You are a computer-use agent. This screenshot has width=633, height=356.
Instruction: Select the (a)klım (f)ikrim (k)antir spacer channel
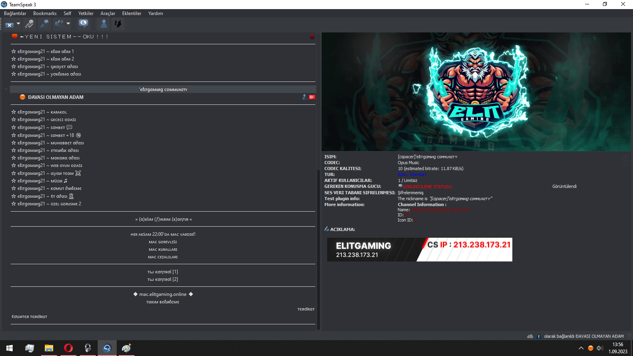(163, 219)
